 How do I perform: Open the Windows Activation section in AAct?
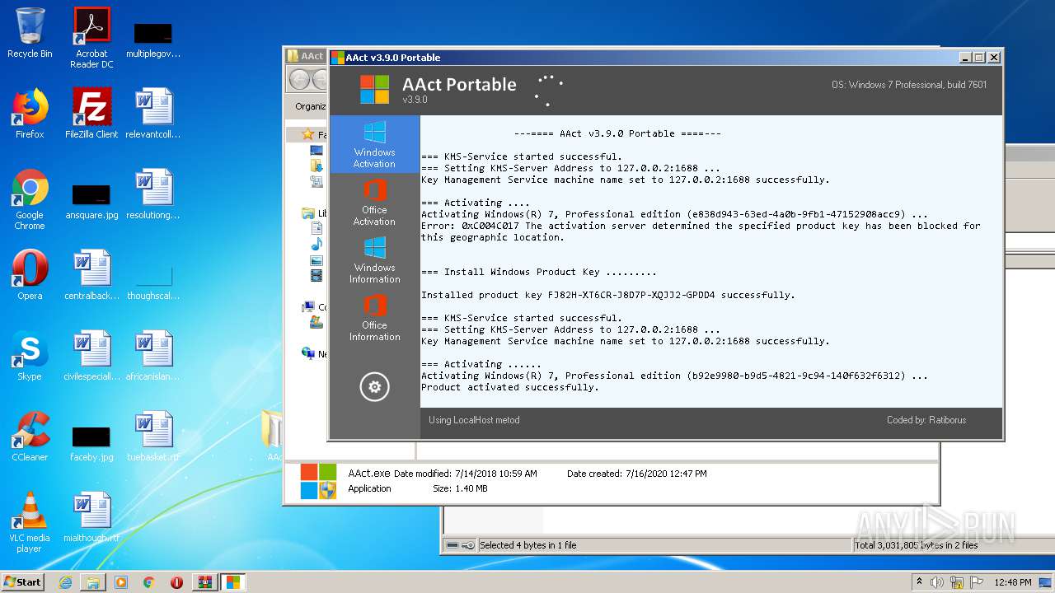(x=374, y=144)
